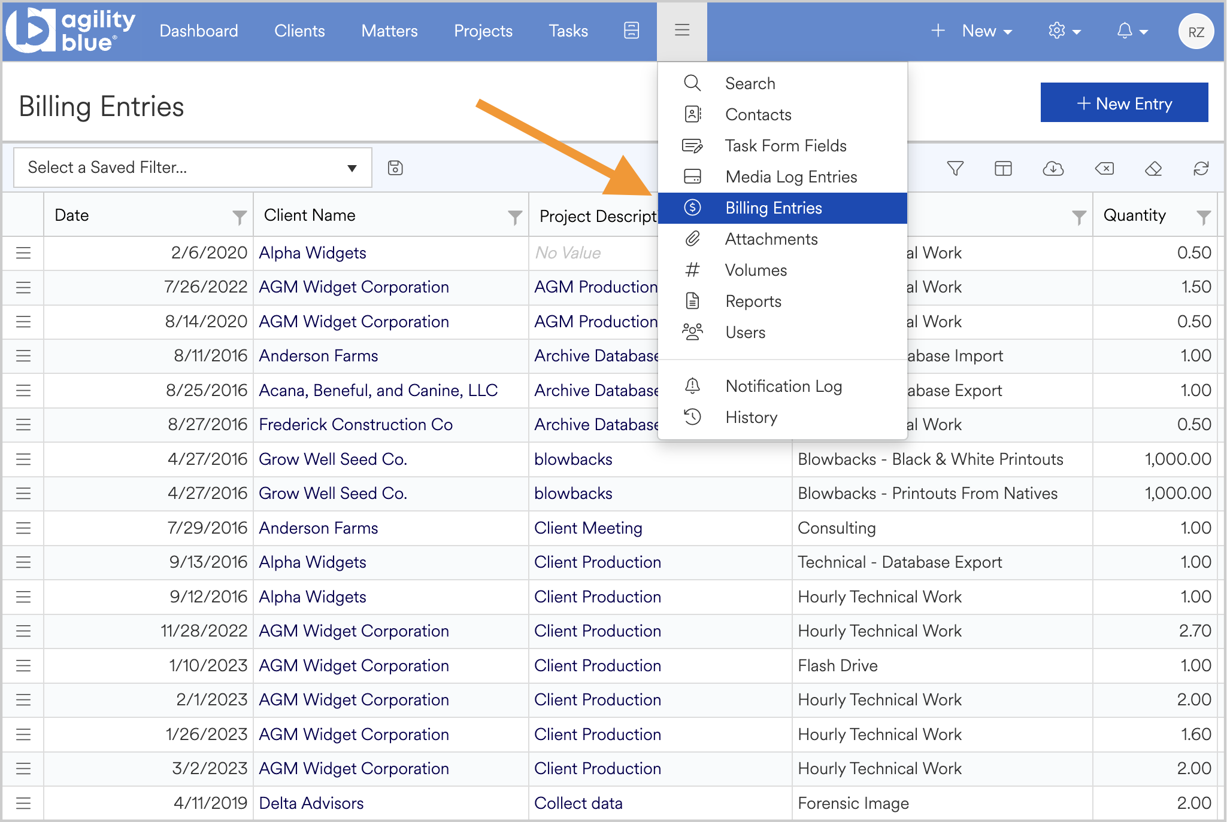This screenshot has height=822, width=1227.
Task: Open the Acana, Beneful, and Canine, LLC link
Action: (x=378, y=391)
